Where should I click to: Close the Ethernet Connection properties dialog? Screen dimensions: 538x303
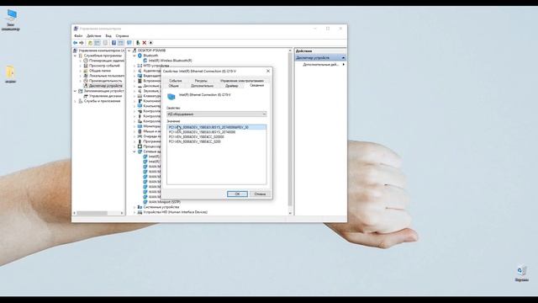pyautogui.click(x=268, y=71)
